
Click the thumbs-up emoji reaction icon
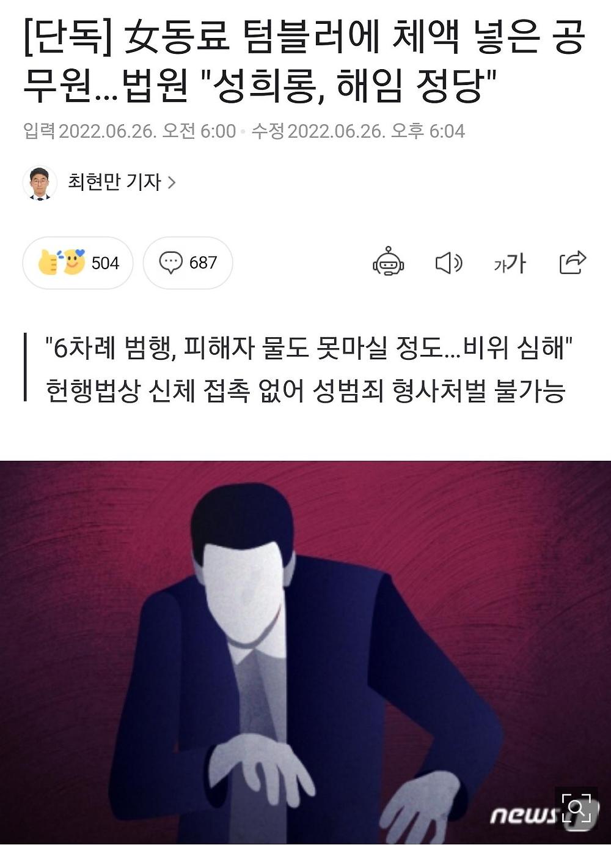pyautogui.click(x=48, y=263)
